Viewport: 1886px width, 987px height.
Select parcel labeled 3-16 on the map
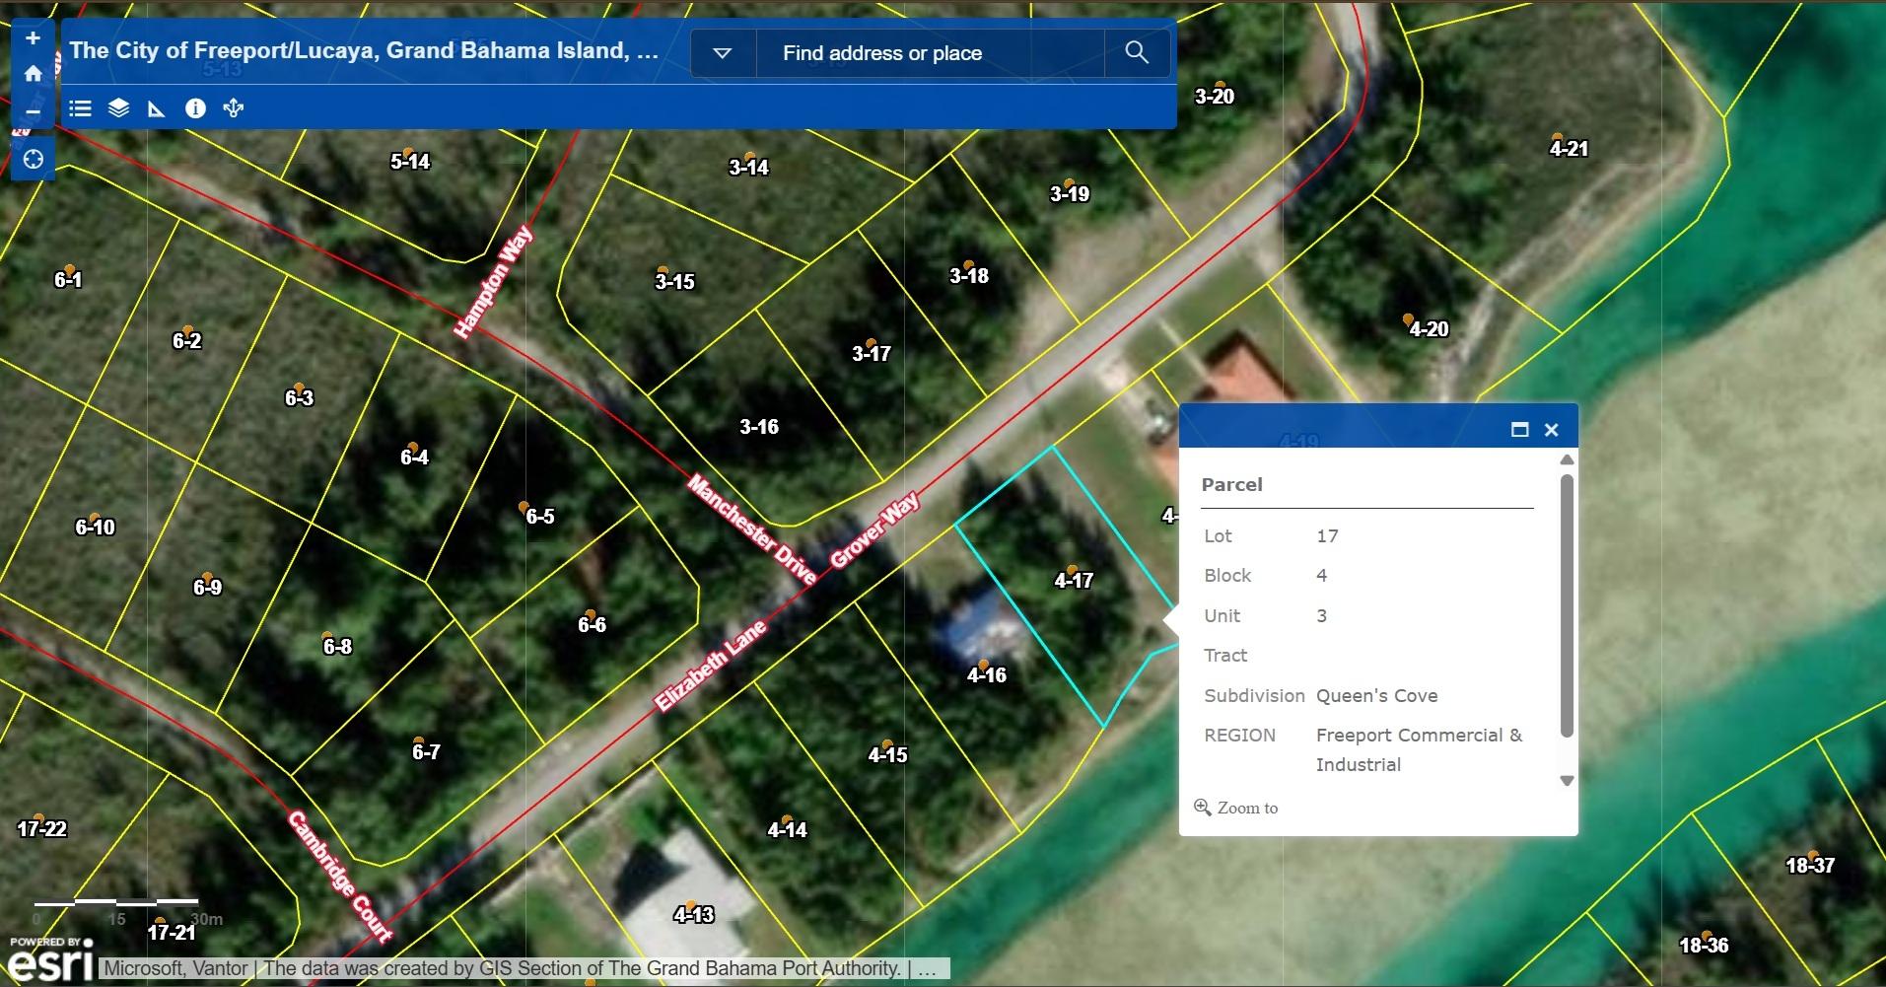point(759,427)
